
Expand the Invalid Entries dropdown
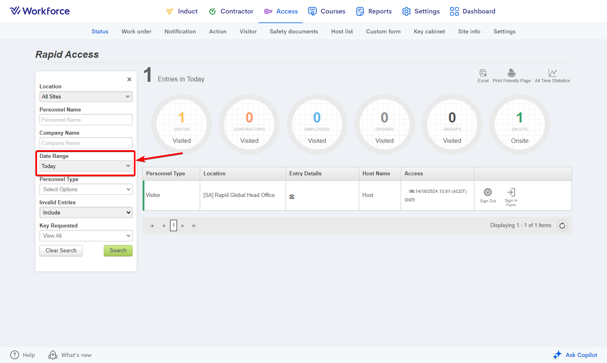(x=86, y=213)
